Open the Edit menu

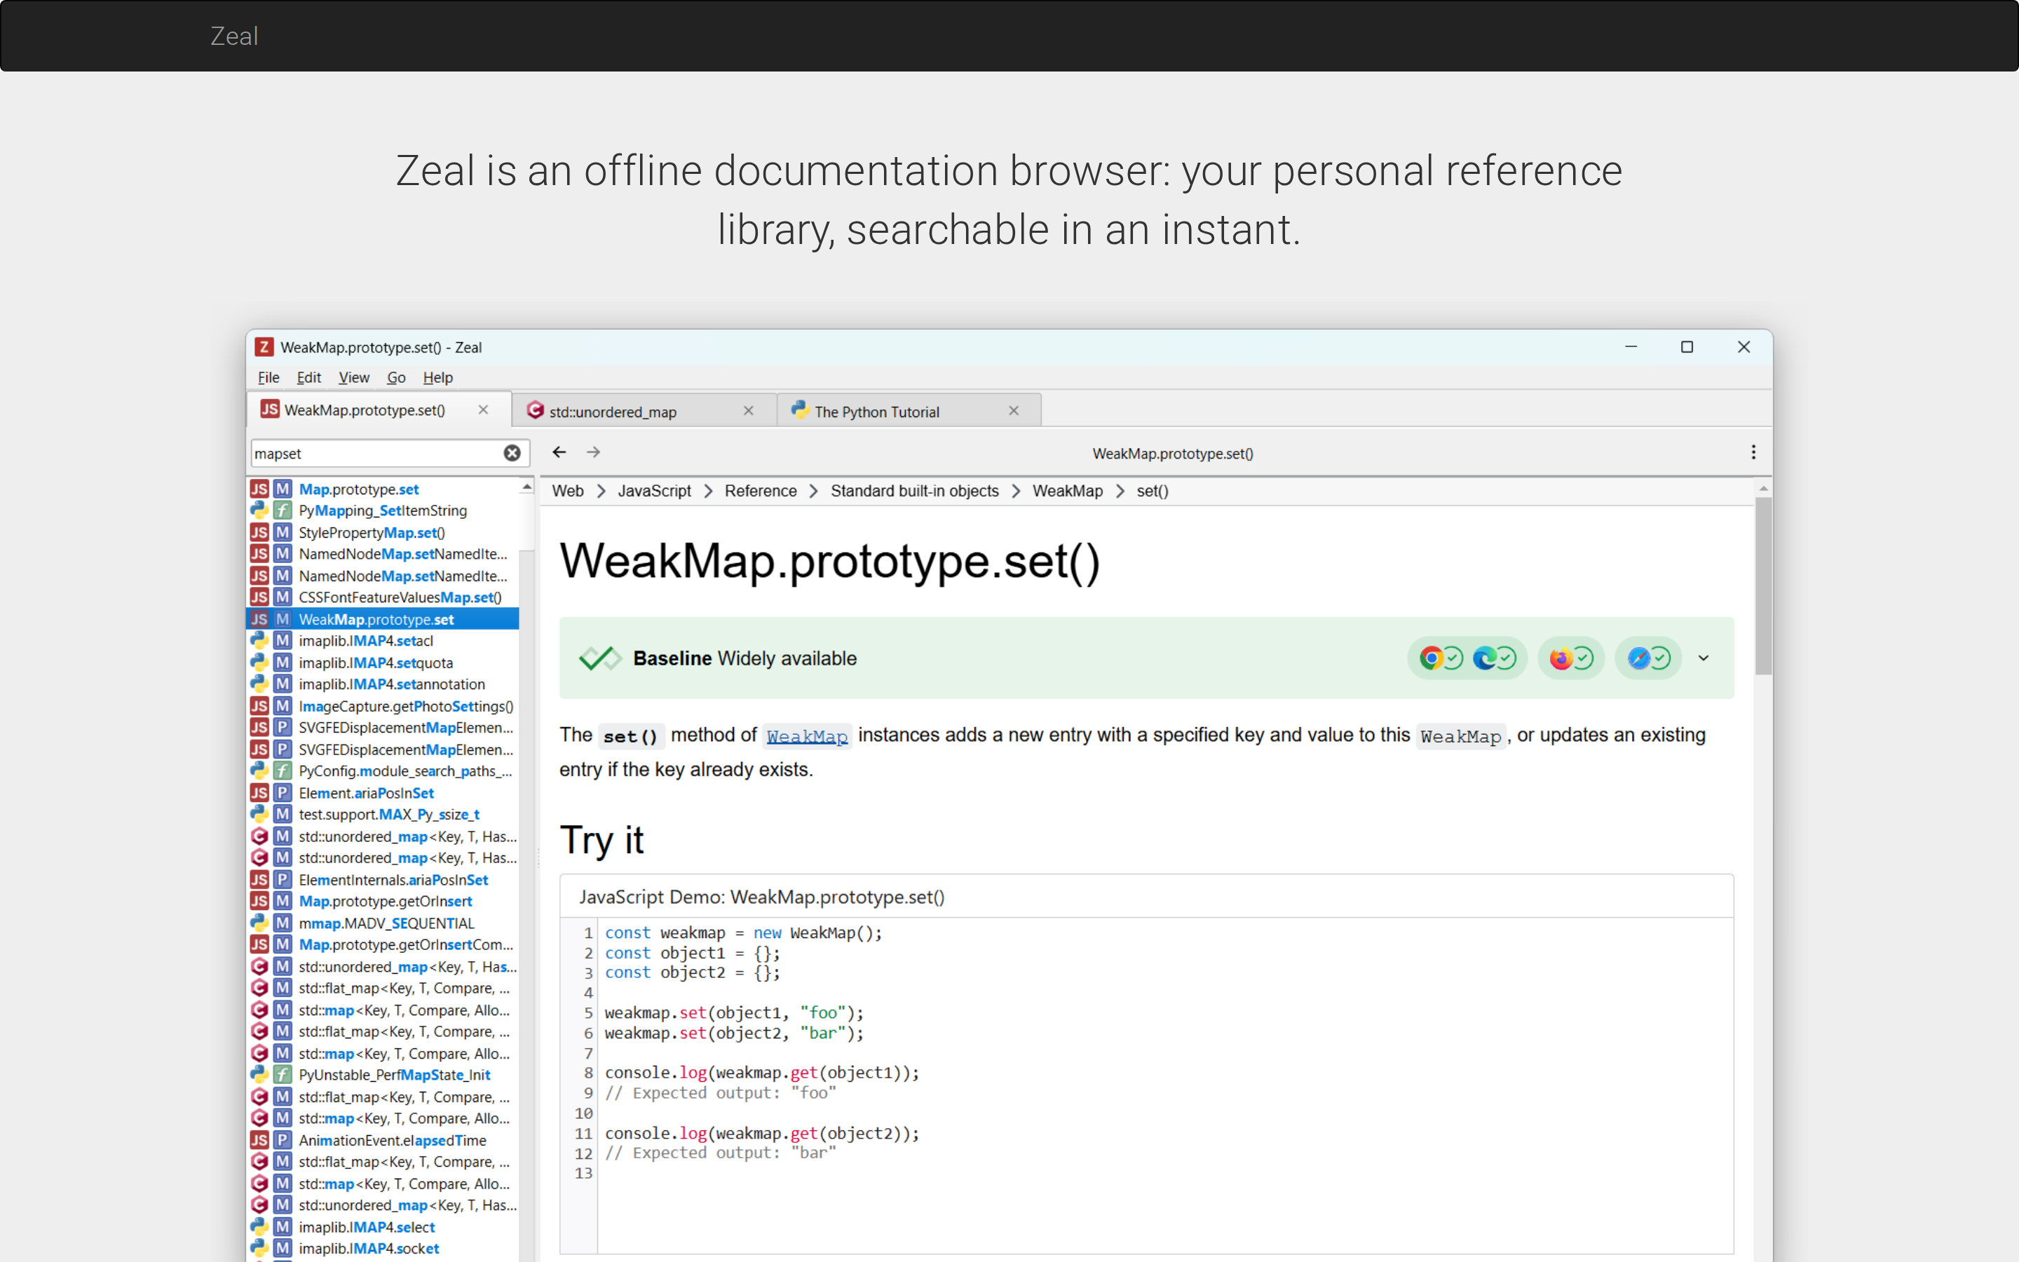click(x=308, y=377)
